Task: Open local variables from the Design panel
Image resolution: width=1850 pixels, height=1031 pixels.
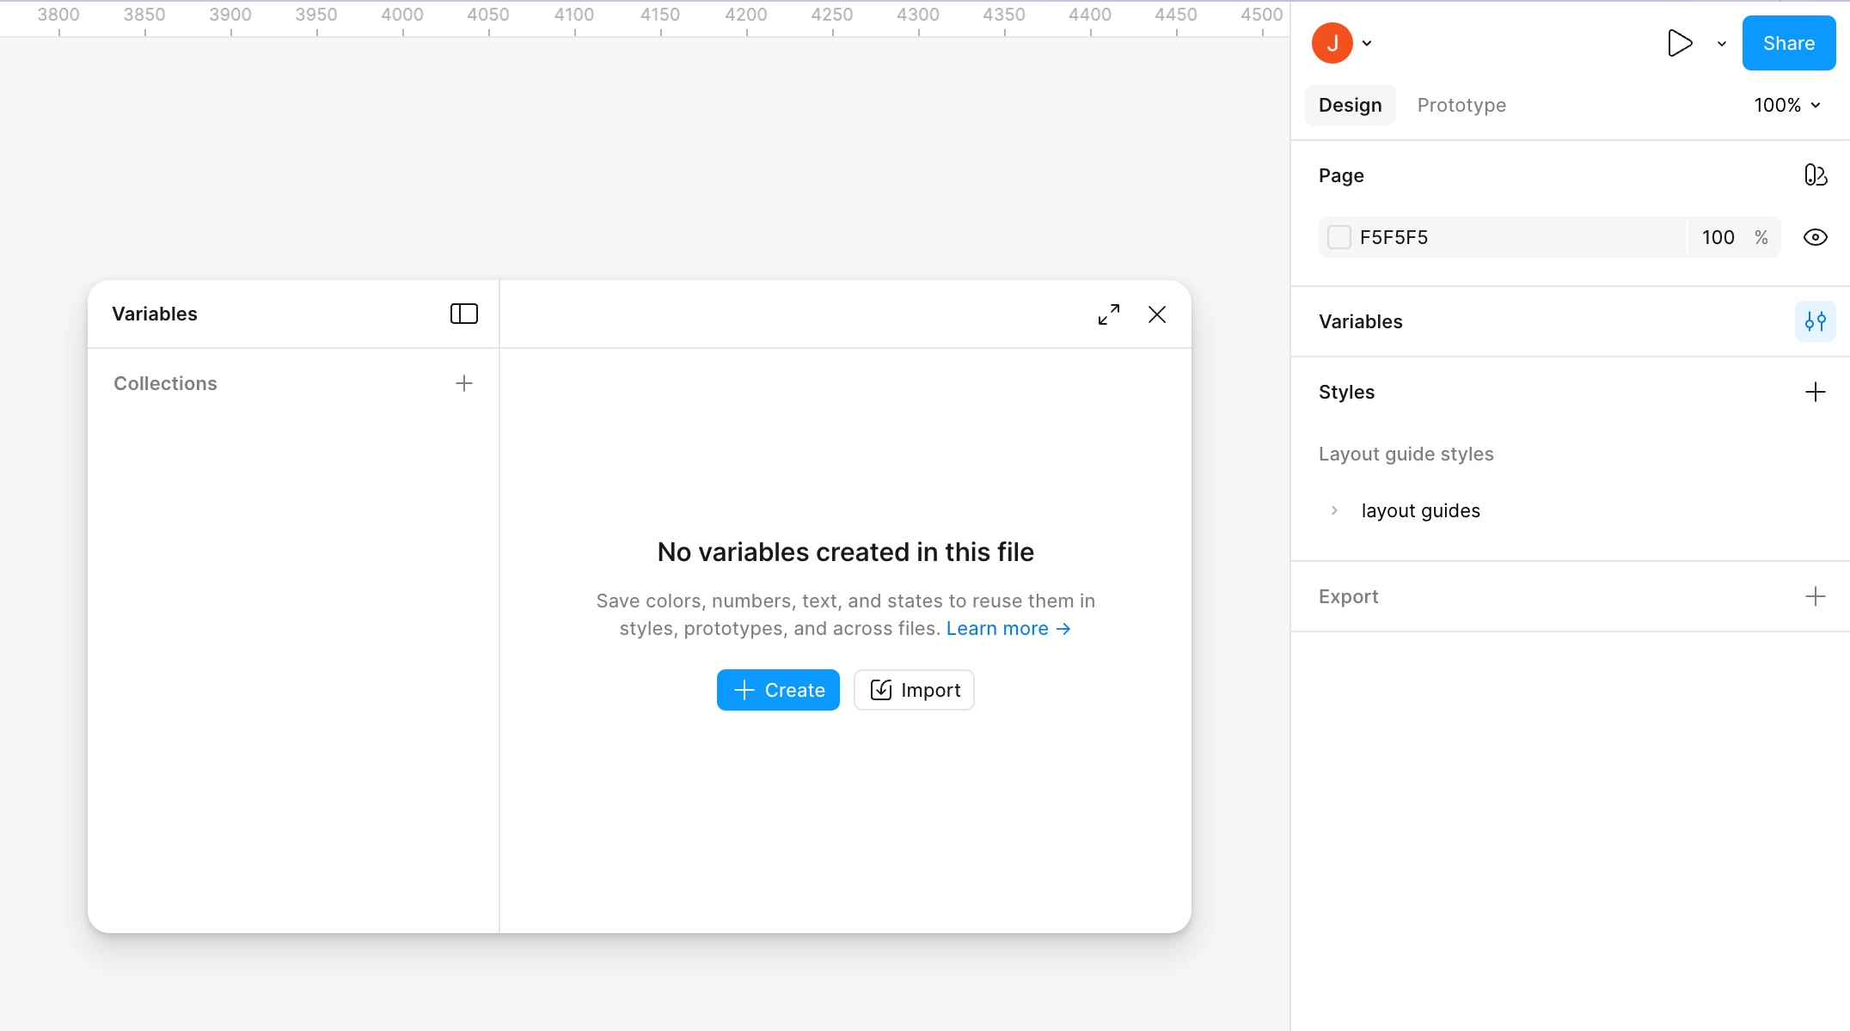Action: [x=1815, y=321]
